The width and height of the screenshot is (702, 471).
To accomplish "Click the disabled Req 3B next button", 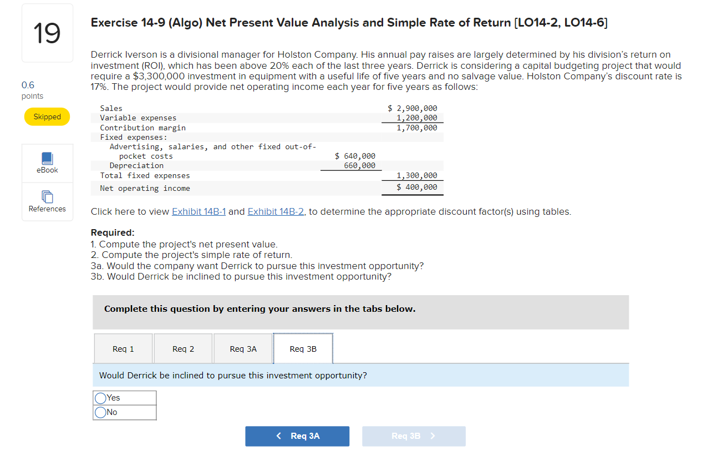I will tap(414, 436).
